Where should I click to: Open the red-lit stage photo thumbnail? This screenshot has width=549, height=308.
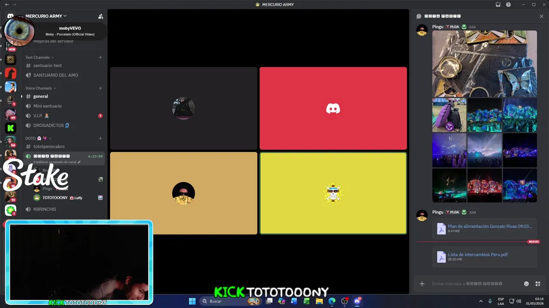pos(485,185)
